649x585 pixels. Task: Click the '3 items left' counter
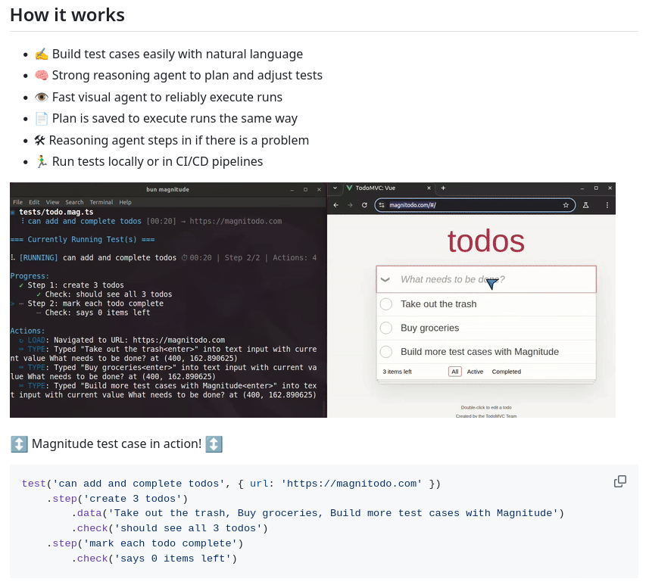tap(397, 372)
